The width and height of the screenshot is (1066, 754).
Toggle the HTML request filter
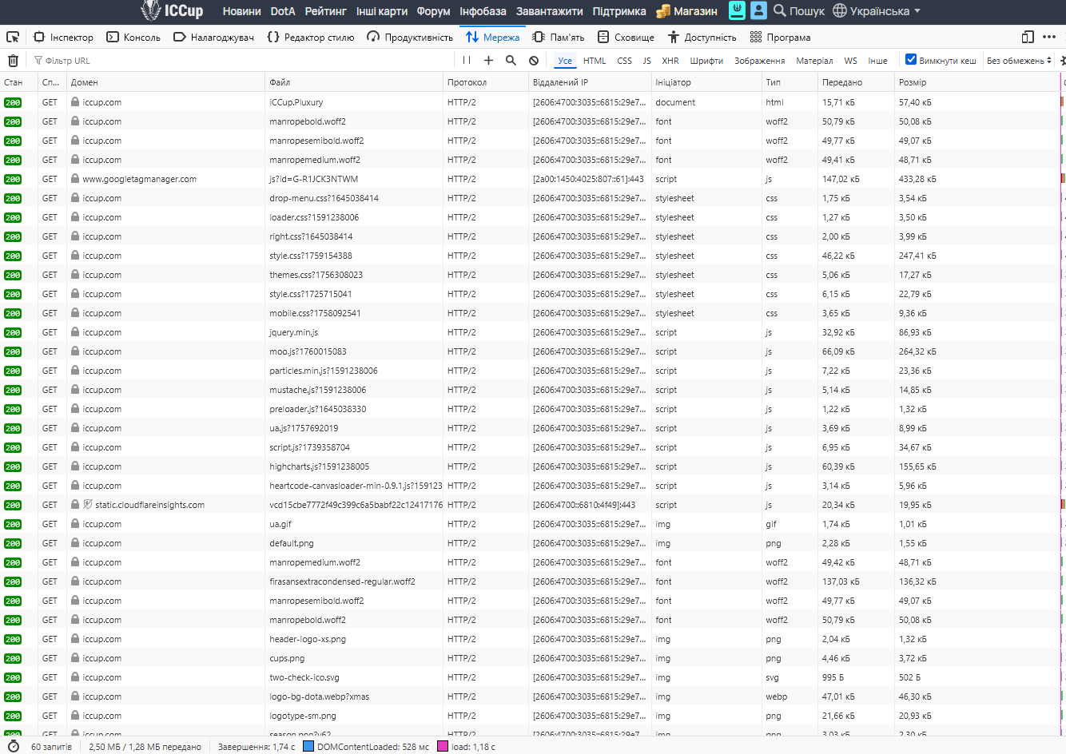point(595,61)
